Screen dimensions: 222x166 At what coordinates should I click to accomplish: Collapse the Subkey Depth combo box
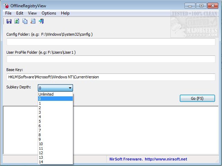55,88
